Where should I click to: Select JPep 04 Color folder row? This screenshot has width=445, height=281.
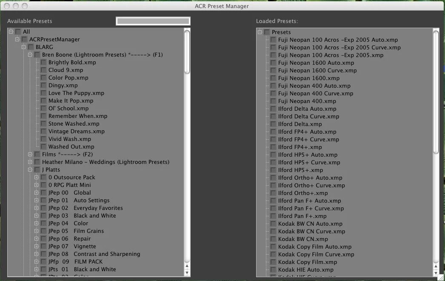point(68,224)
